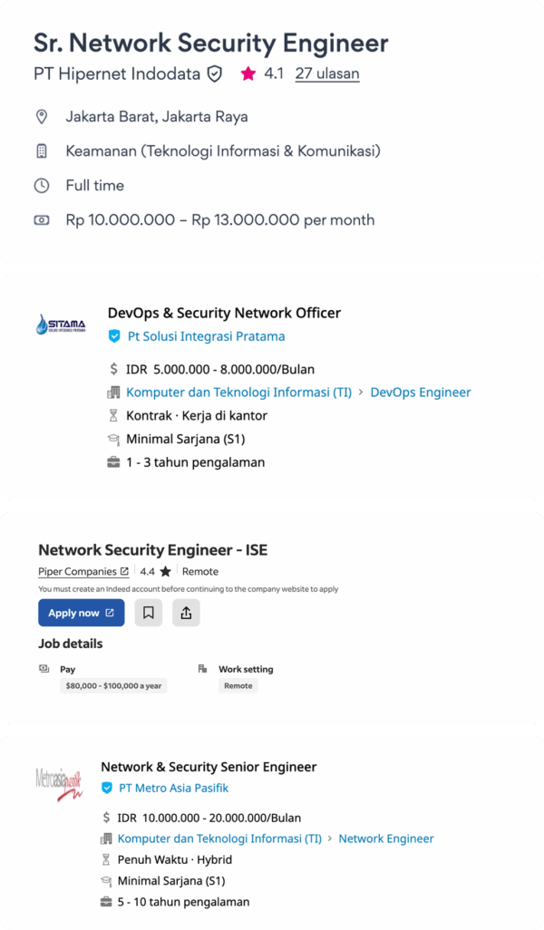Screen dimensions: 544x930
Task: Share the Network Security Engineer ISE listing
Action: [186, 613]
